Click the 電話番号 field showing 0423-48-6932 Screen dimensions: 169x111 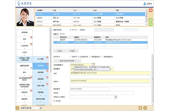[x=90, y=89]
